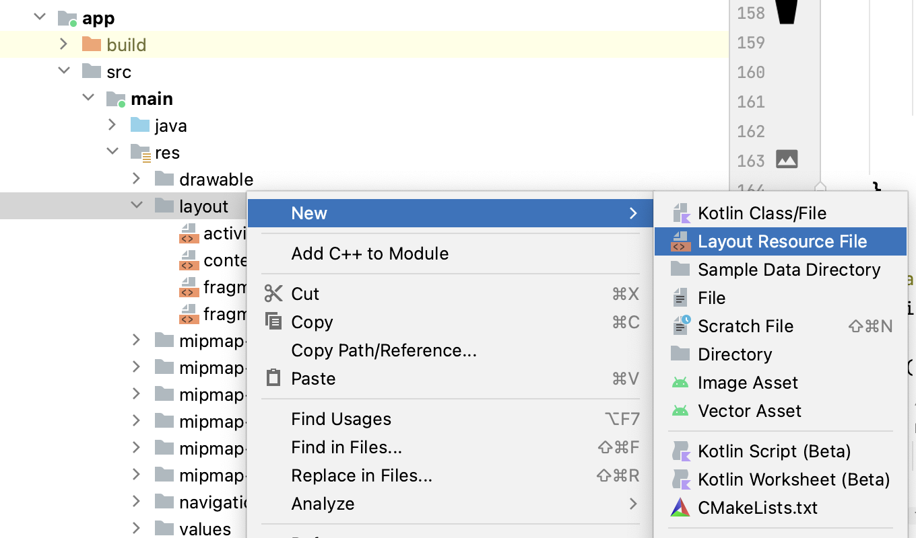Select the Sample Data Directory folder icon
This screenshot has height=538, width=916.
[682, 269]
